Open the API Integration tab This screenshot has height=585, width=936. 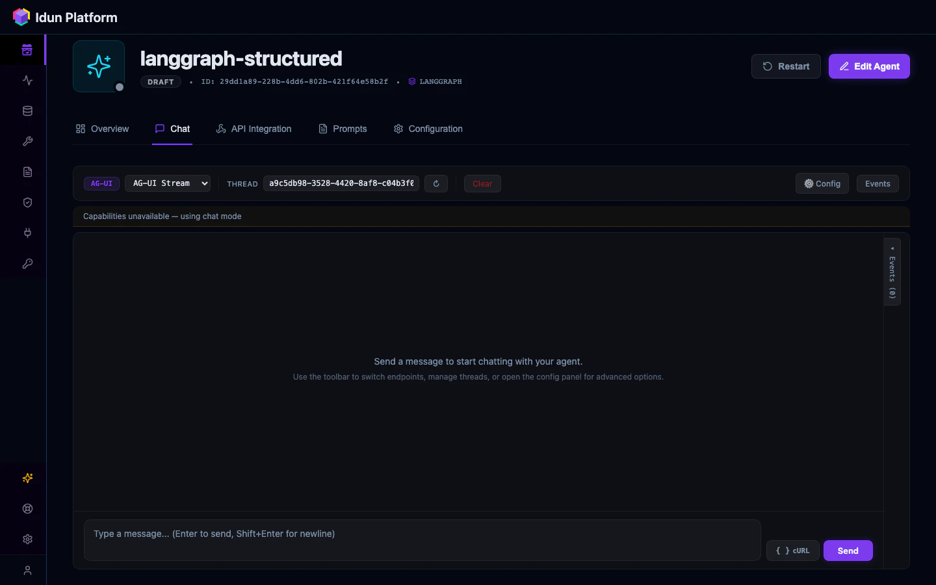[253, 129]
